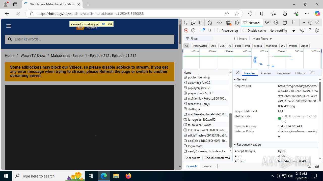Close the request details pane
Viewport: 323px width, 181px height.
(x=238, y=73)
